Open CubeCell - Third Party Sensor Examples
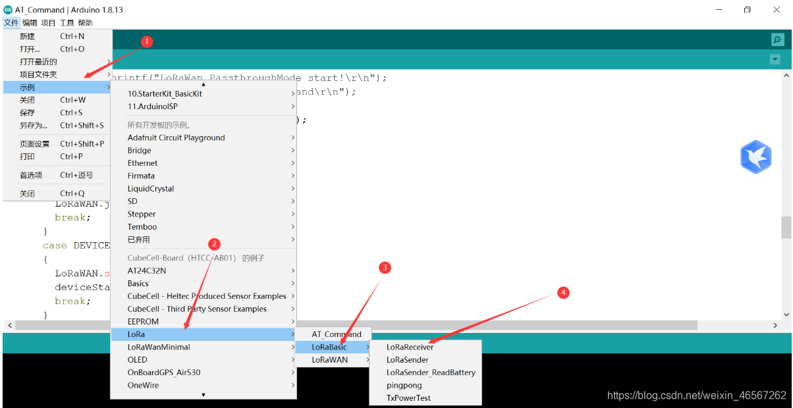793x408 pixels. (204, 309)
